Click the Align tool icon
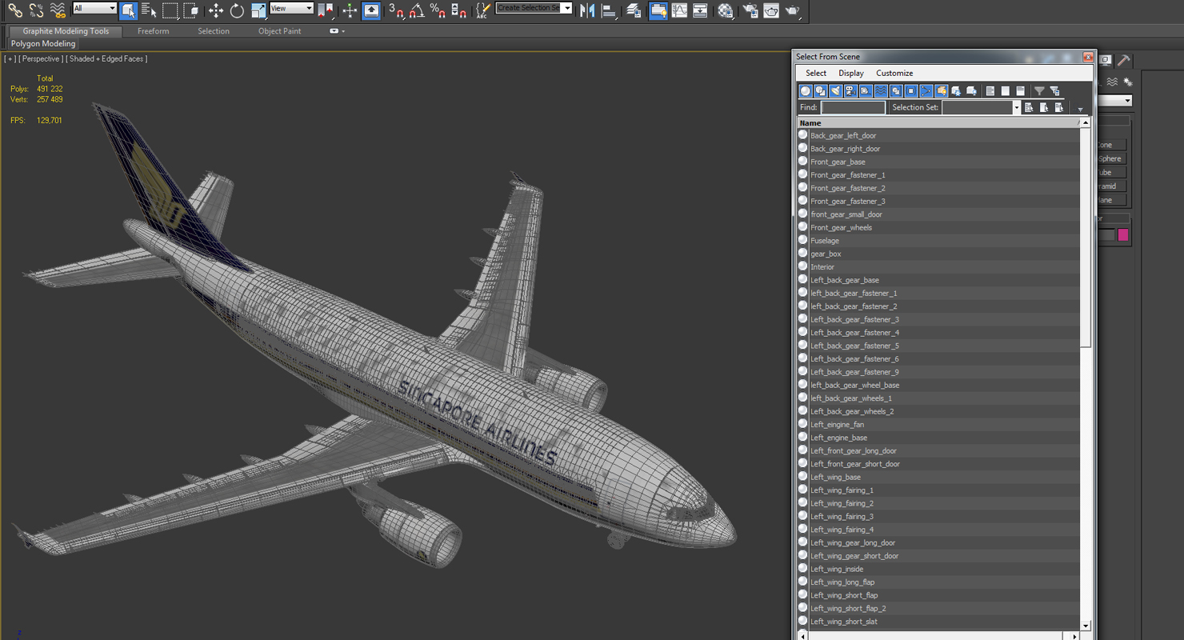 click(608, 10)
